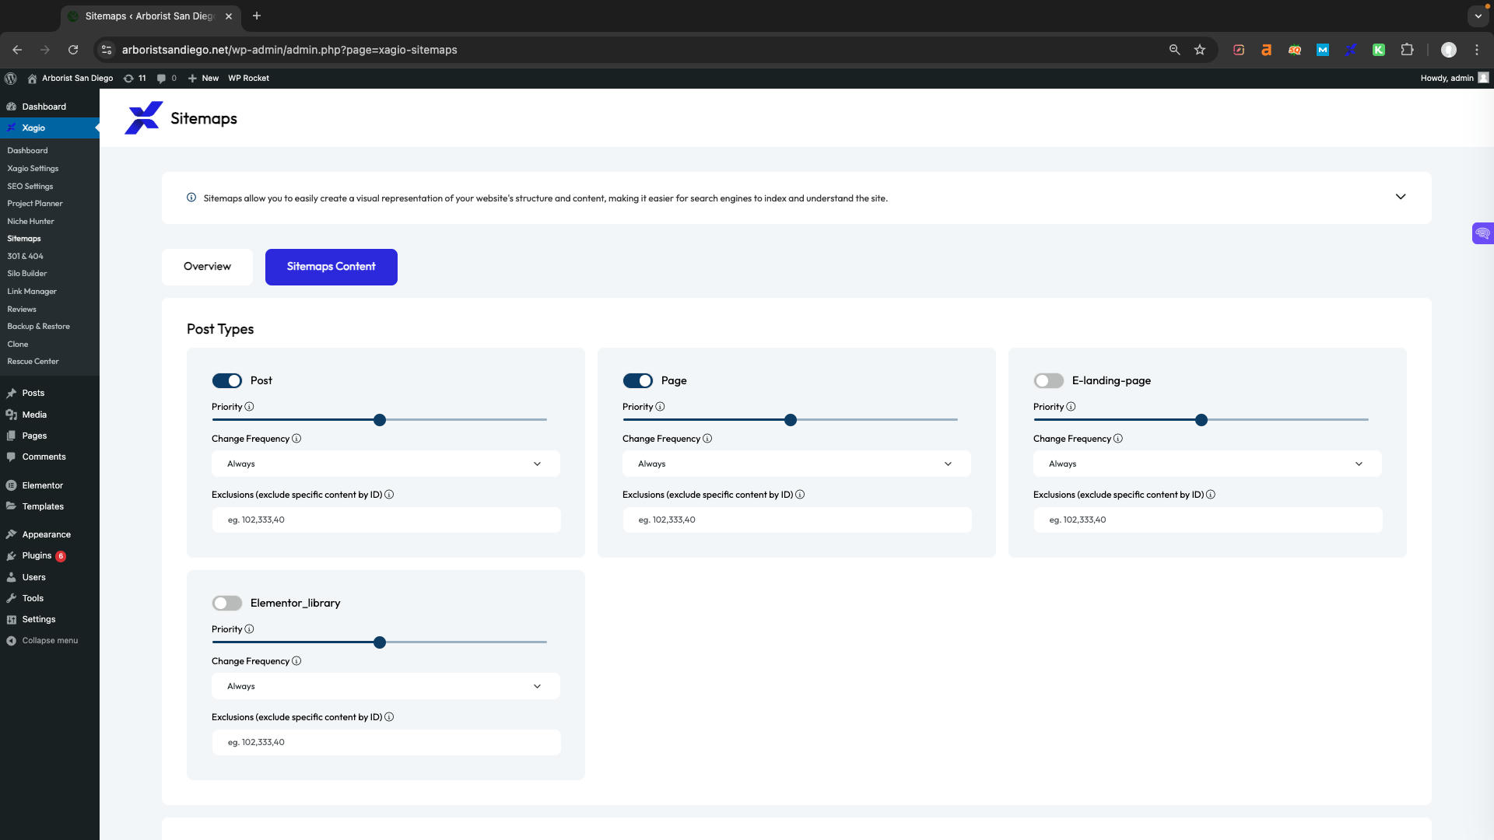Image resolution: width=1494 pixels, height=840 pixels.
Task: Open Post Change Frequency dropdown
Action: click(386, 464)
